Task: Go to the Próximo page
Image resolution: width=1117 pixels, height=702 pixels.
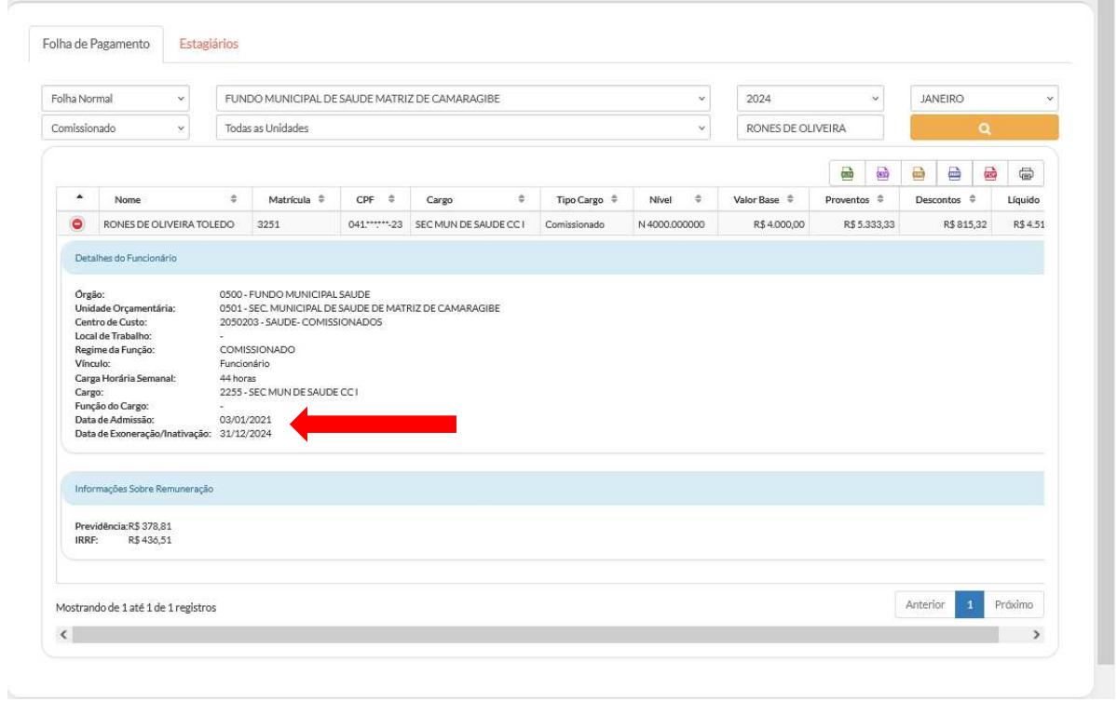Action: (x=1014, y=604)
